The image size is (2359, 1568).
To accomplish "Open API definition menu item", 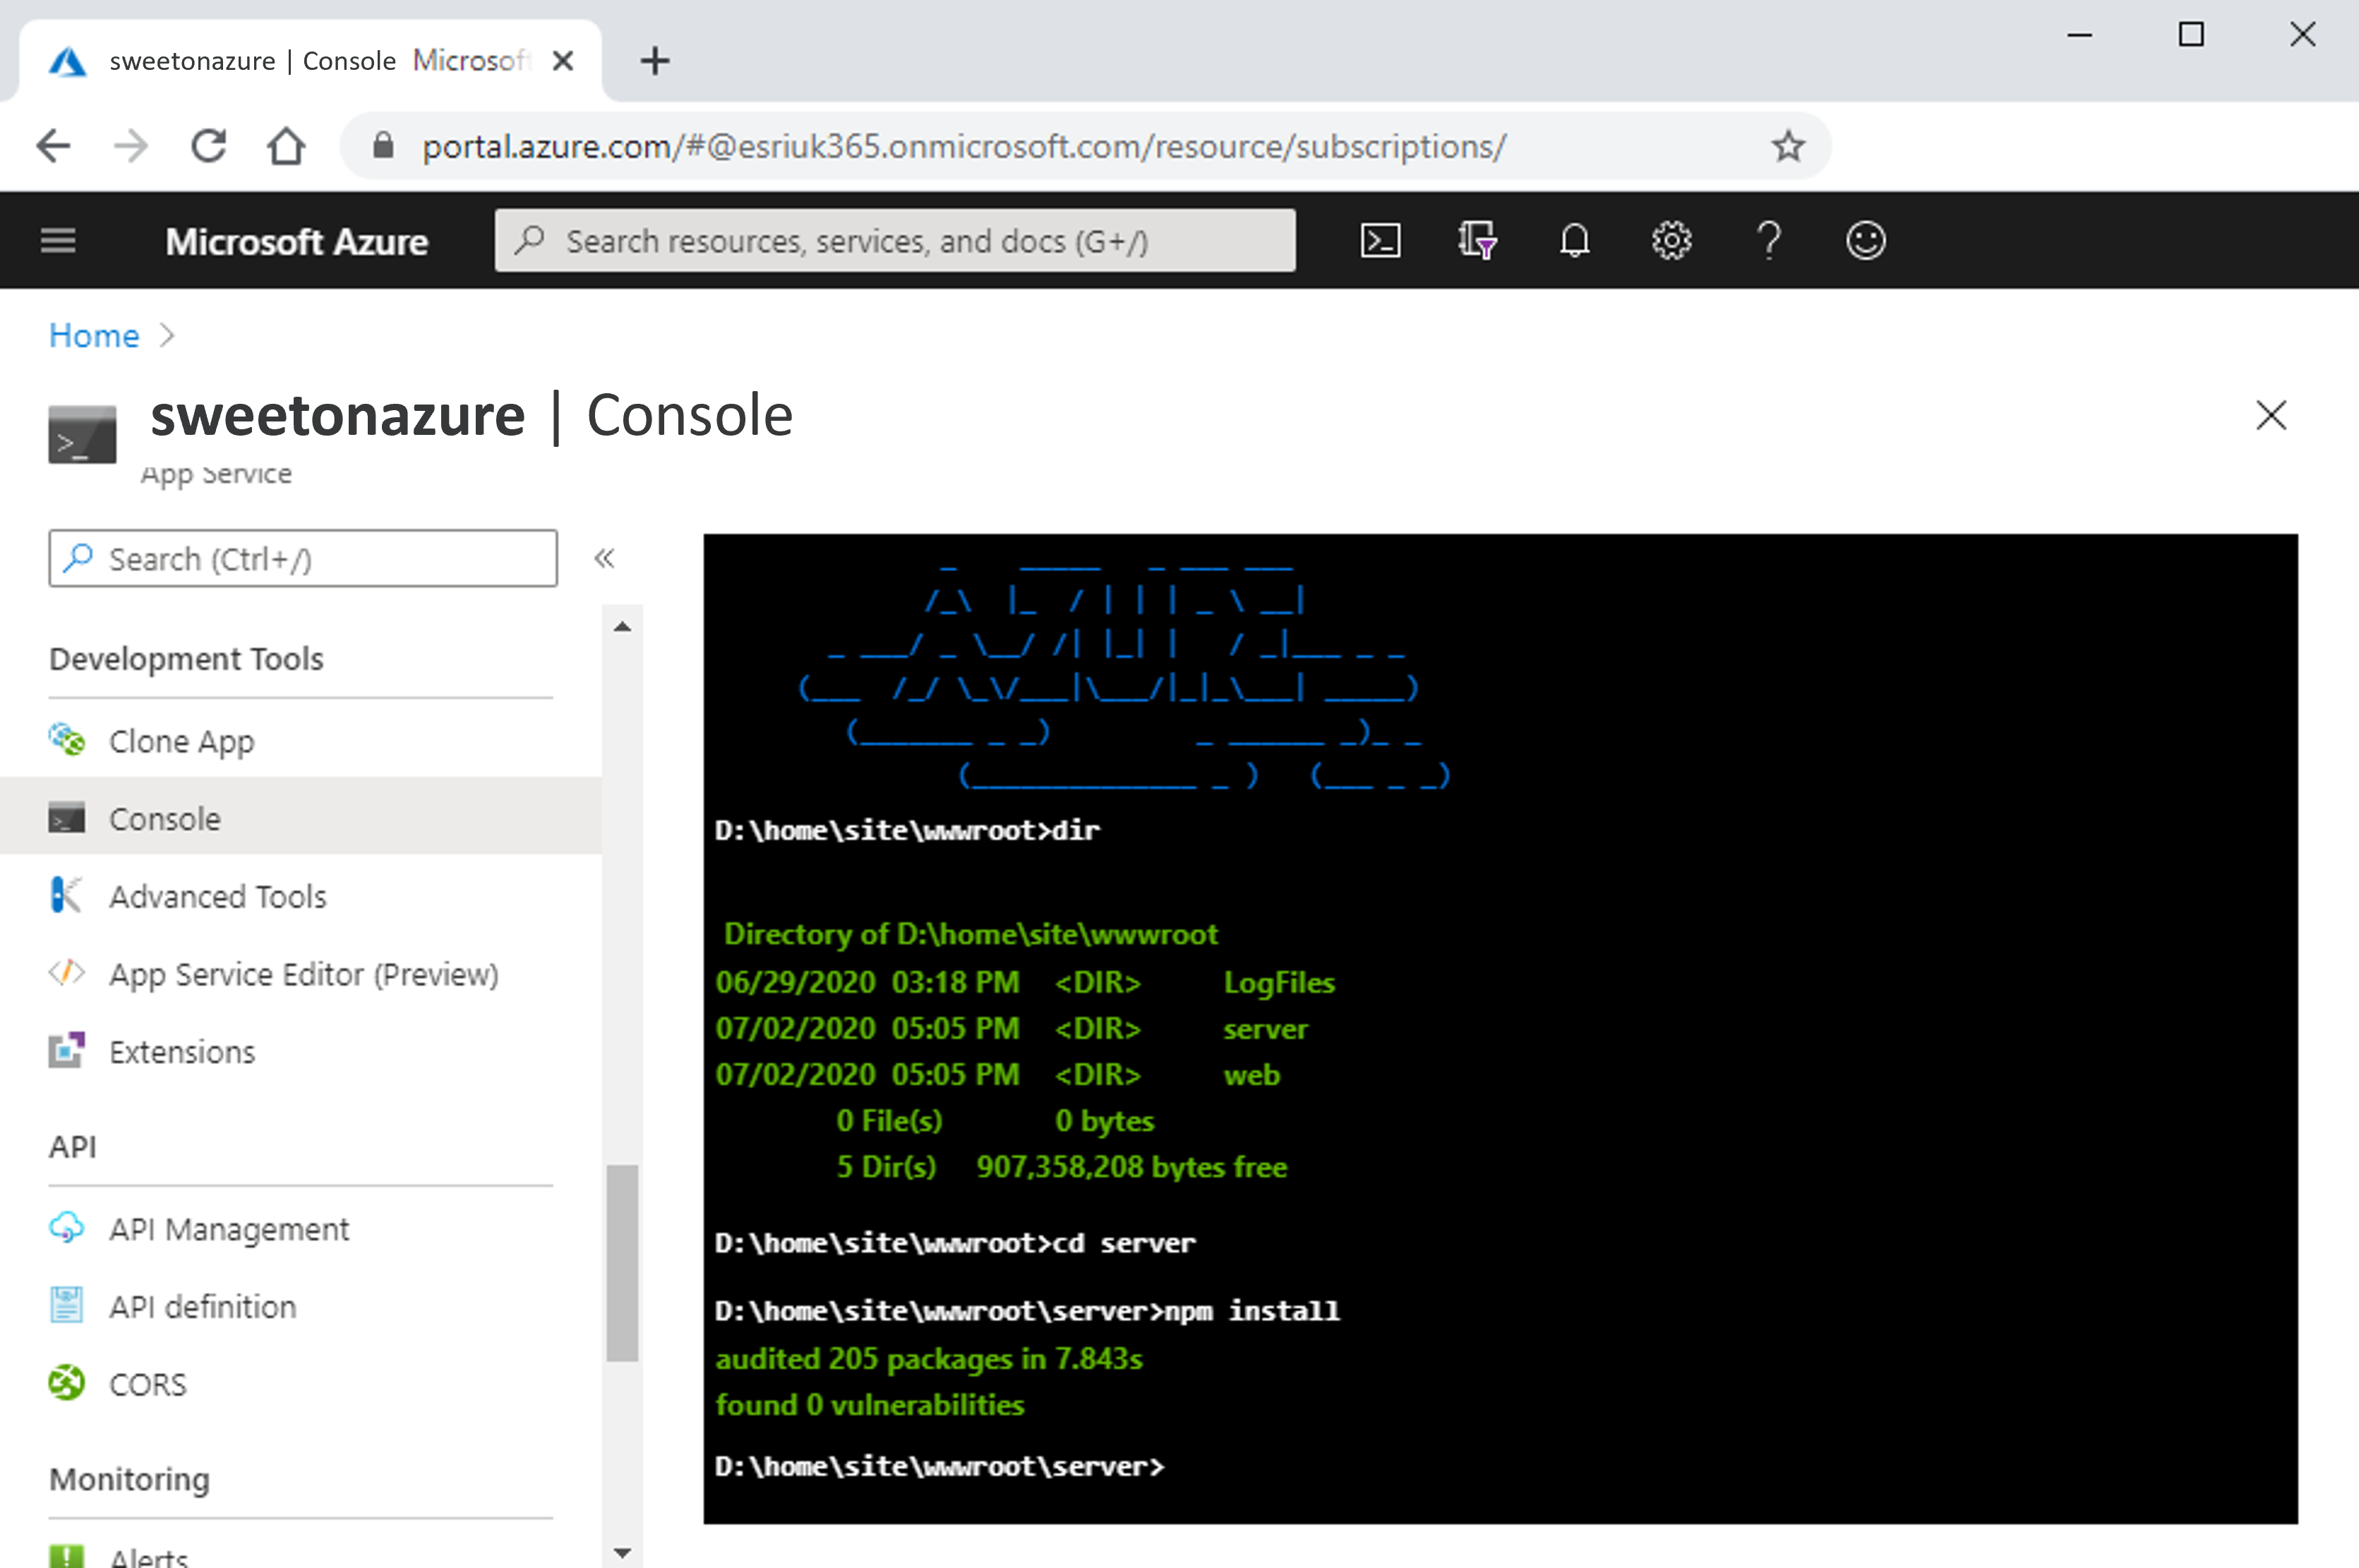I will (x=300, y=1306).
